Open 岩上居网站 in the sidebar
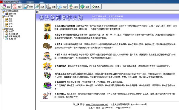The image size is (179, 110). pyautogui.click(x=13, y=34)
